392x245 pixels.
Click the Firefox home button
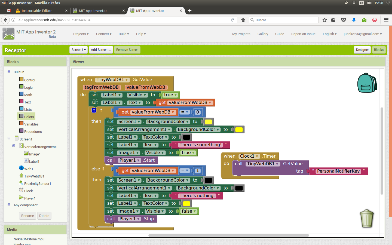(x=243, y=20)
